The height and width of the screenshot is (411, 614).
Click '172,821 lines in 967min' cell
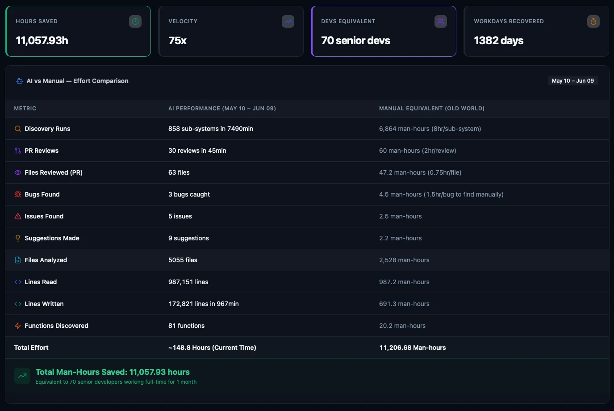(x=204, y=304)
